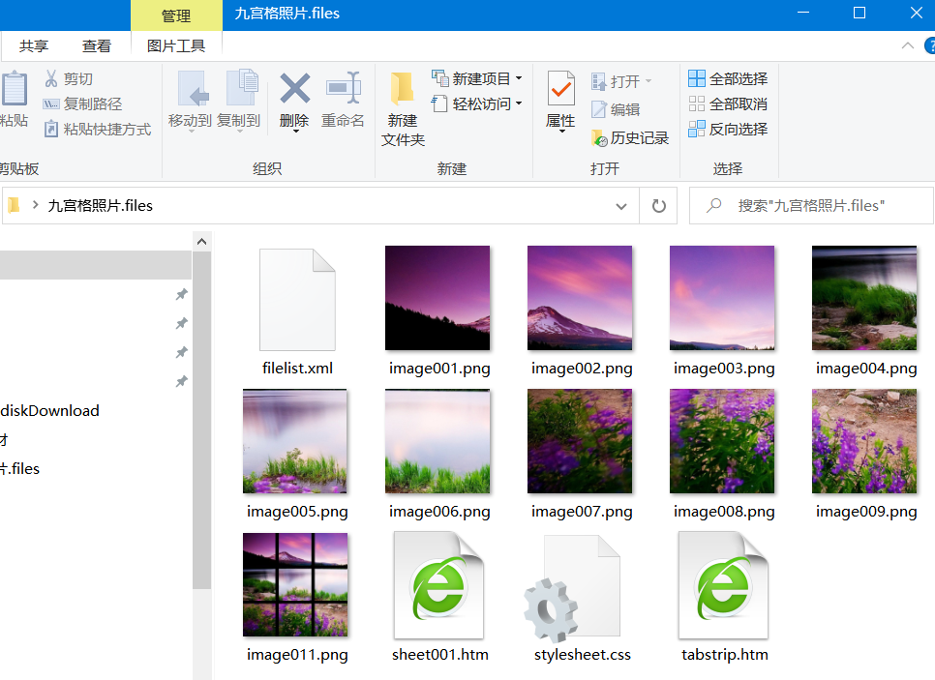The image size is (935, 680).
Task: Click the dropdown arrow beside Open (打开)
Action: [648, 81]
